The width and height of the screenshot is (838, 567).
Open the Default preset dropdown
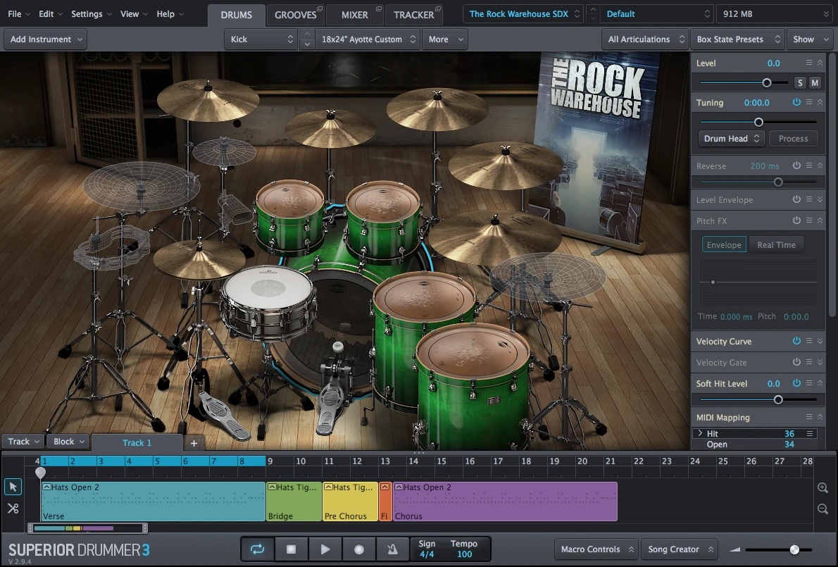(x=657, y=14)
